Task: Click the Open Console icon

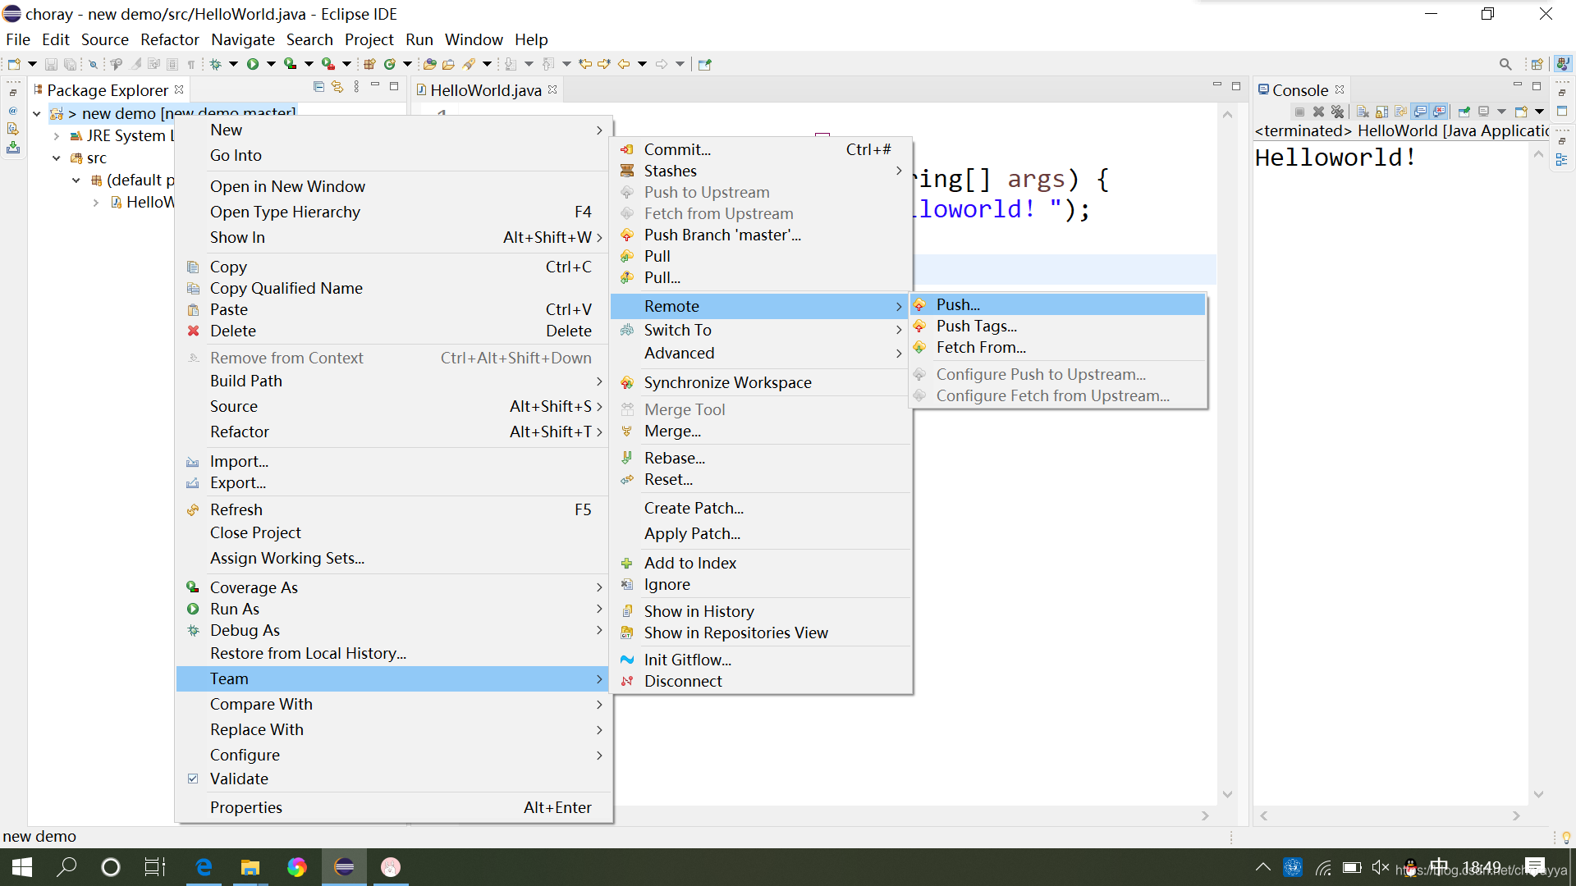Action: coord(1520,112)
